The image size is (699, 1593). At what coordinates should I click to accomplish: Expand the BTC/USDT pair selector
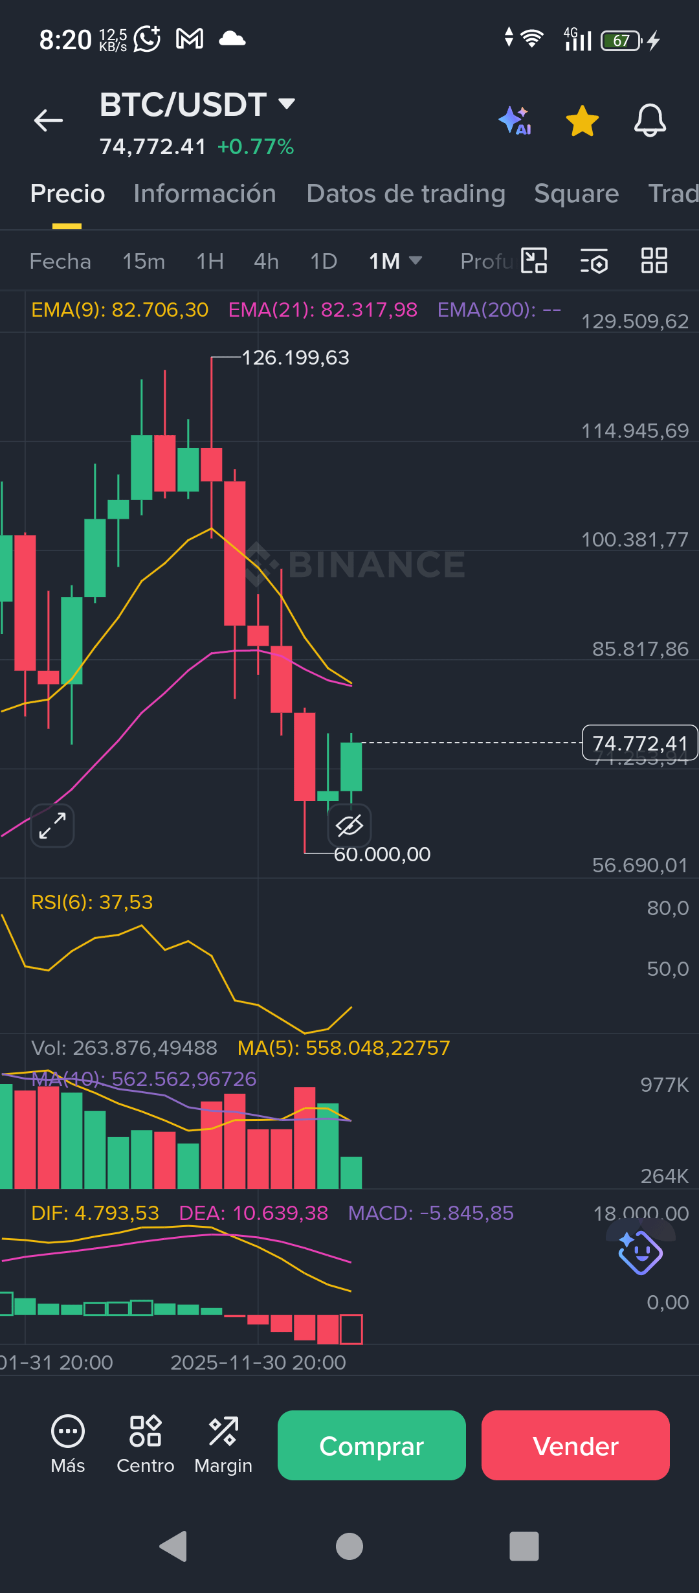click(197, 104)
